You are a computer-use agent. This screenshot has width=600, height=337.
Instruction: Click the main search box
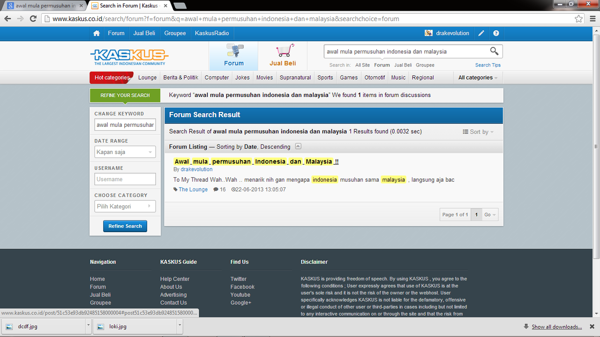pyautogui.click(x=406, y=51)
